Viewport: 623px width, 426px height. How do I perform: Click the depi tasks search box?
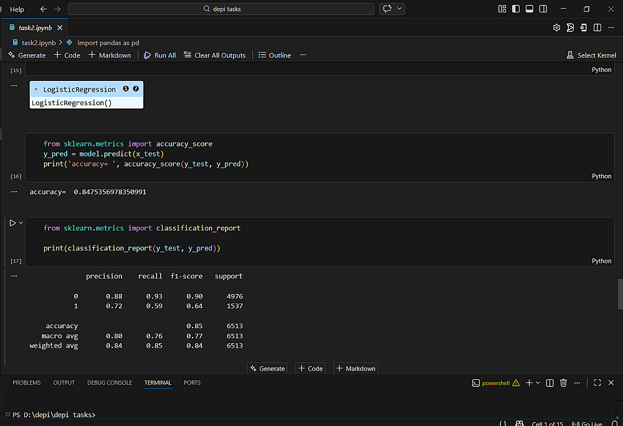tap(221, 9)
